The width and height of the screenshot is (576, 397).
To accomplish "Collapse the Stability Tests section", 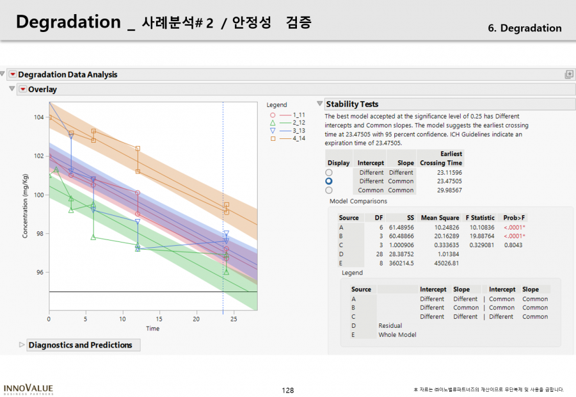I will [320, 104].
